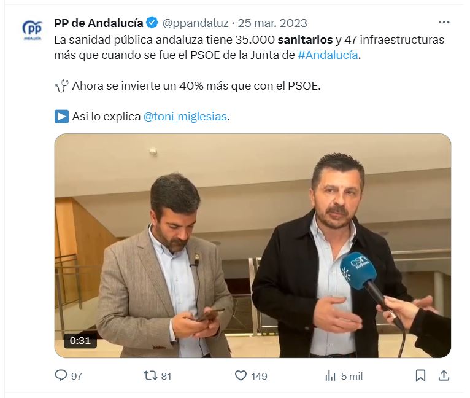The width and height of the screenshot is (470, 398).
Task: Click the 81 retweets count
Action: point(166,376)
